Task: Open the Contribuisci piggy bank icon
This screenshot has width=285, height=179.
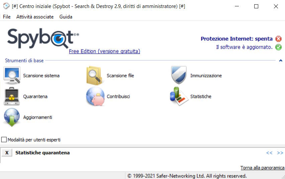Action: point(95,96)
